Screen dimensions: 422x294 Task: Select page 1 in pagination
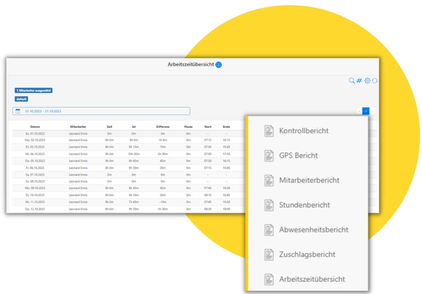[366, 111]
